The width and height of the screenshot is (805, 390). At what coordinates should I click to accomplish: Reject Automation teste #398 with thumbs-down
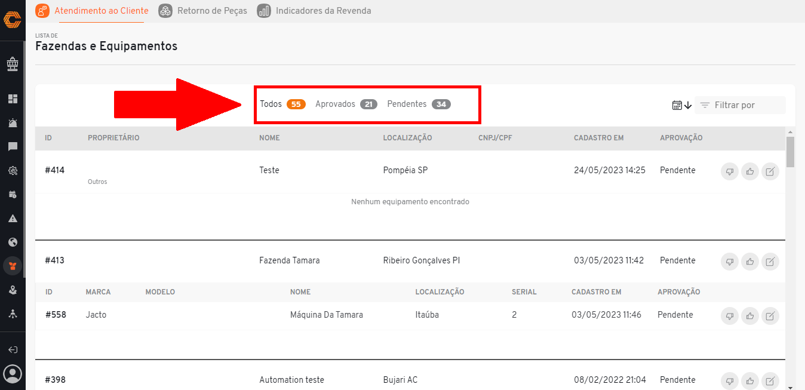(x=730, y=380)
